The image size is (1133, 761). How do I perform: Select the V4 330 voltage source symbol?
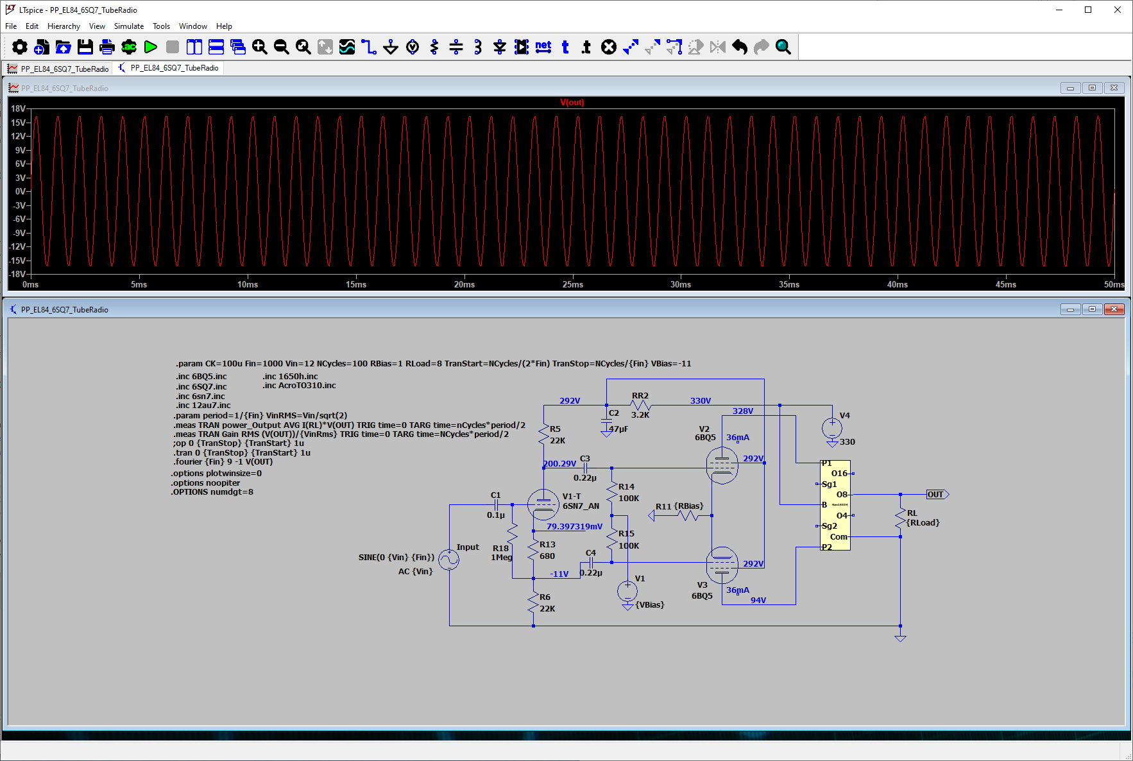pos(832,428)
